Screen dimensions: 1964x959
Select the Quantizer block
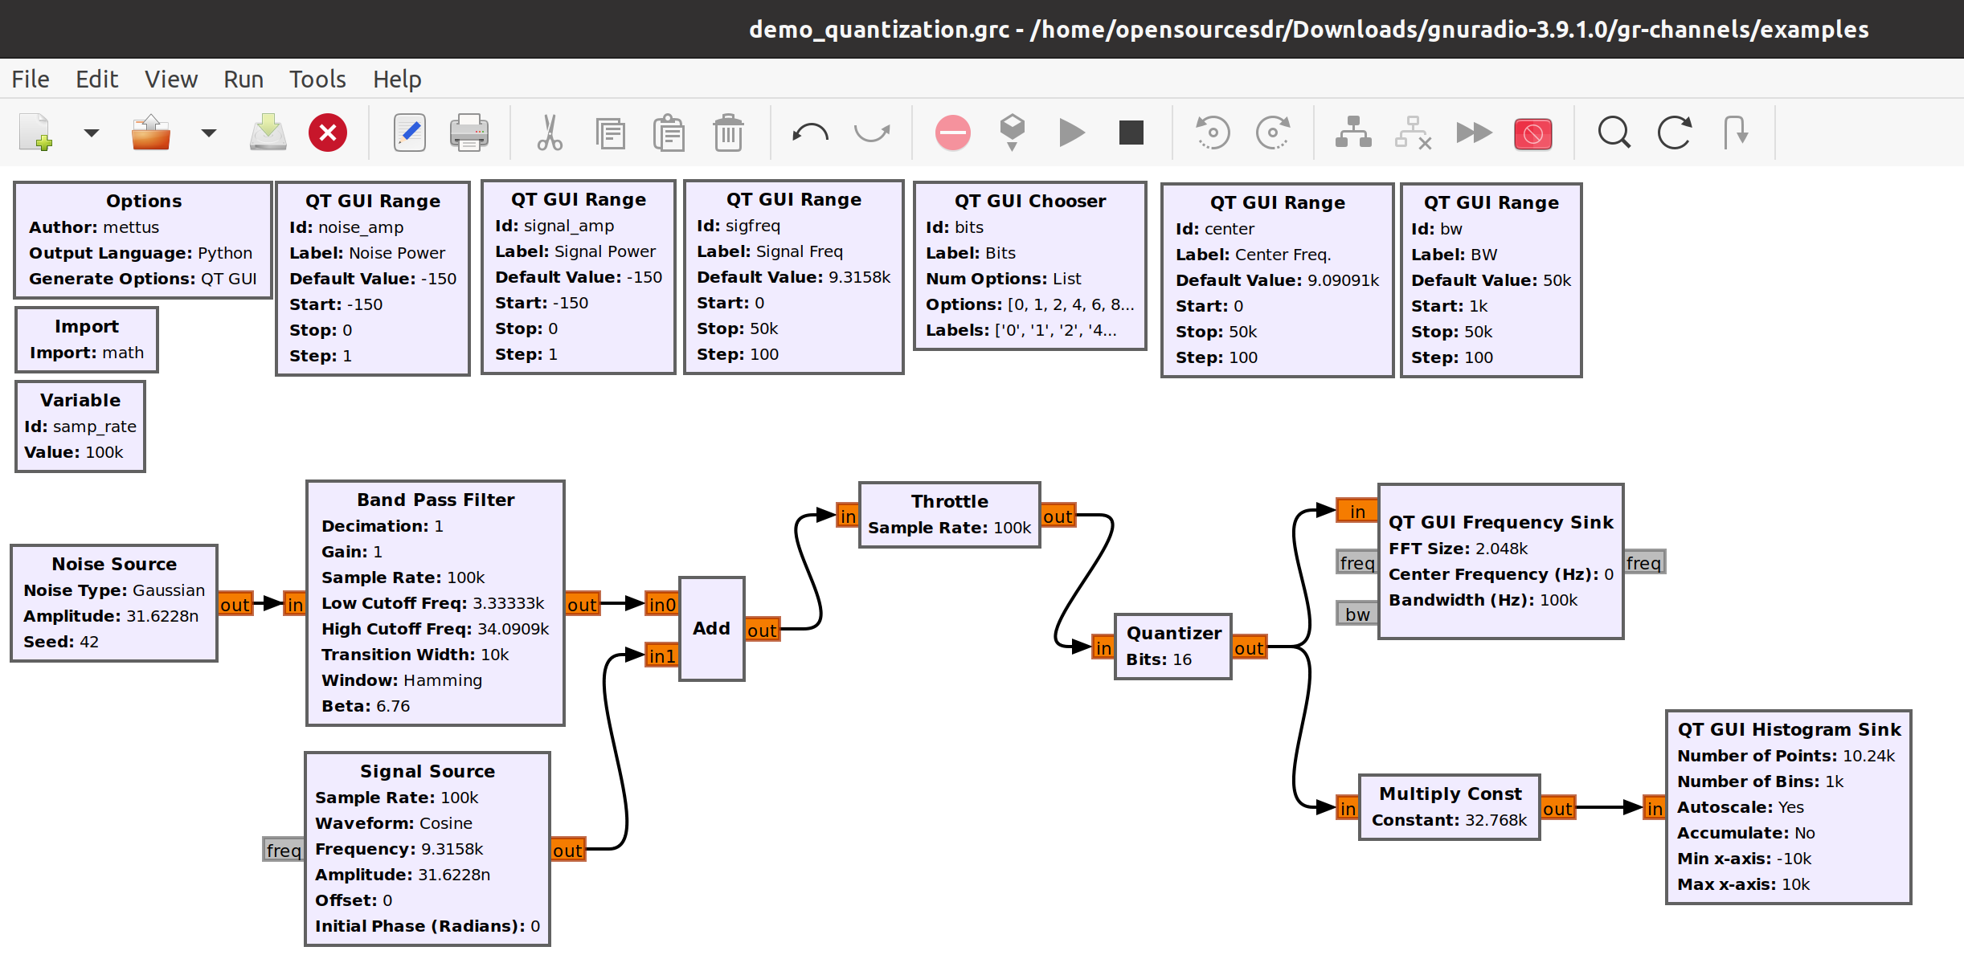[1172, 647]
